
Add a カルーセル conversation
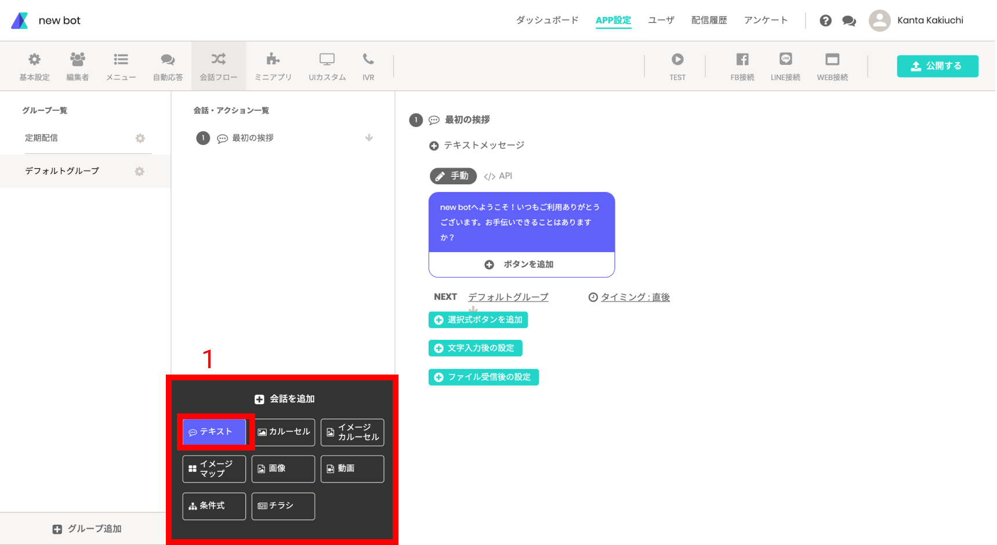coord(283,433)
